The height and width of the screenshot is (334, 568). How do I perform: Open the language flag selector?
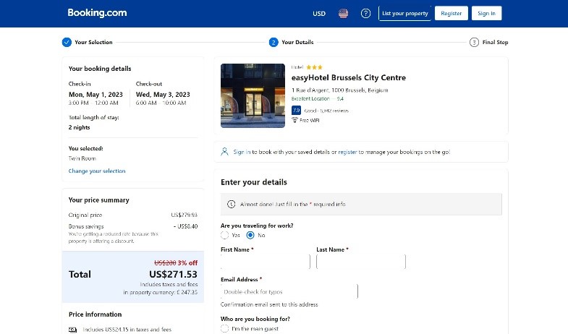(343, 13)
